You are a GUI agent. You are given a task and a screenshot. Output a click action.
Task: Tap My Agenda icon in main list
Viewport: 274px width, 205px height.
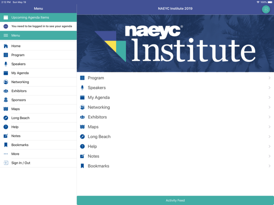click(x=82, y=98)
